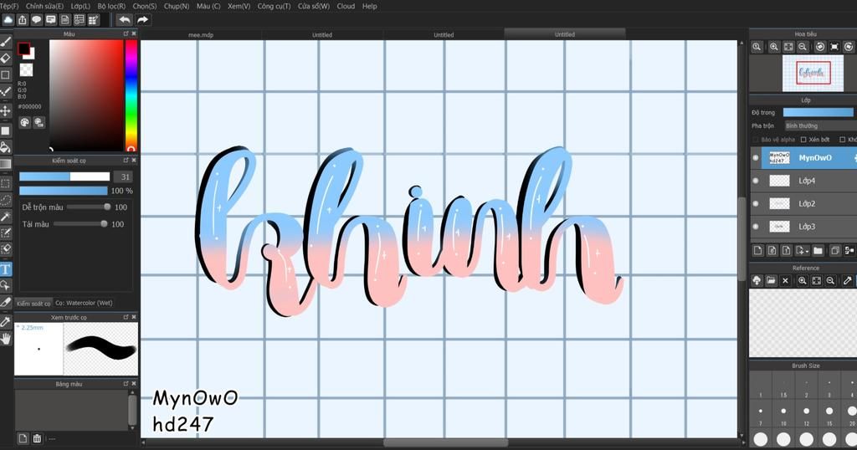The width and height of the screenshot is (857, 450).
Task: Adjust the Tải màu slider
Action: tap(80, 224)
